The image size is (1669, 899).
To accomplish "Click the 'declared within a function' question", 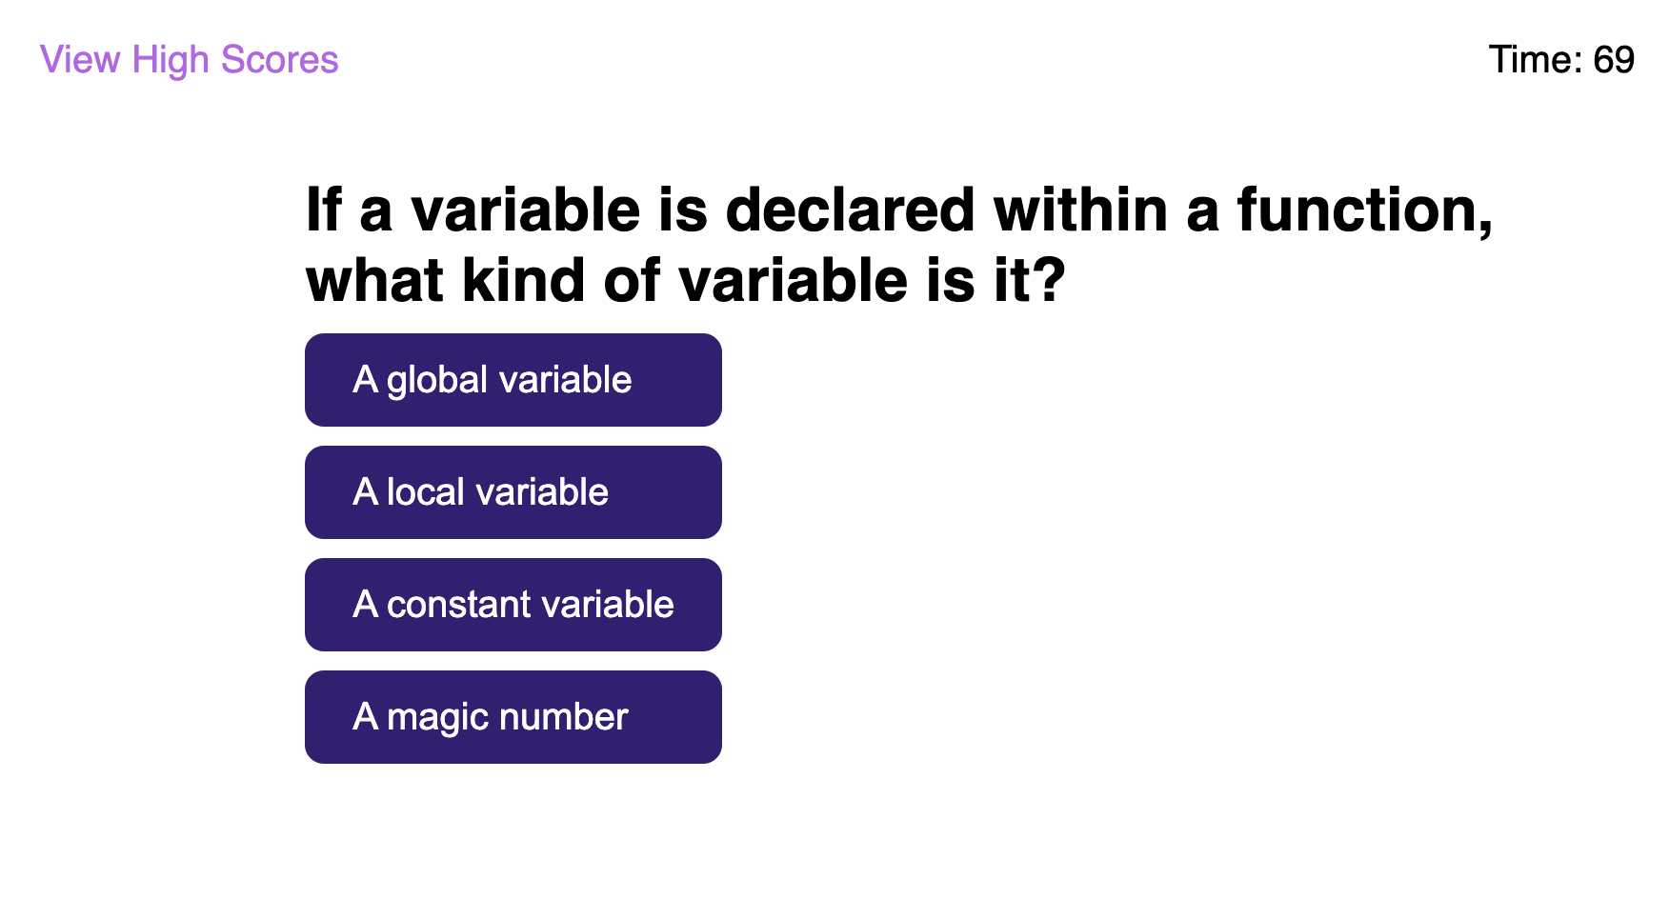I will pos(897,245).
